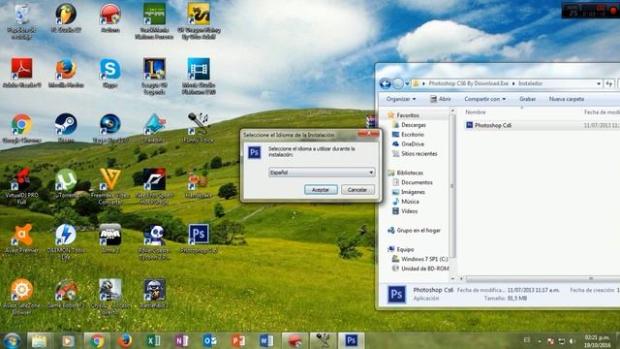Open the Explorer address bar history dropdown

pos(599,83)
